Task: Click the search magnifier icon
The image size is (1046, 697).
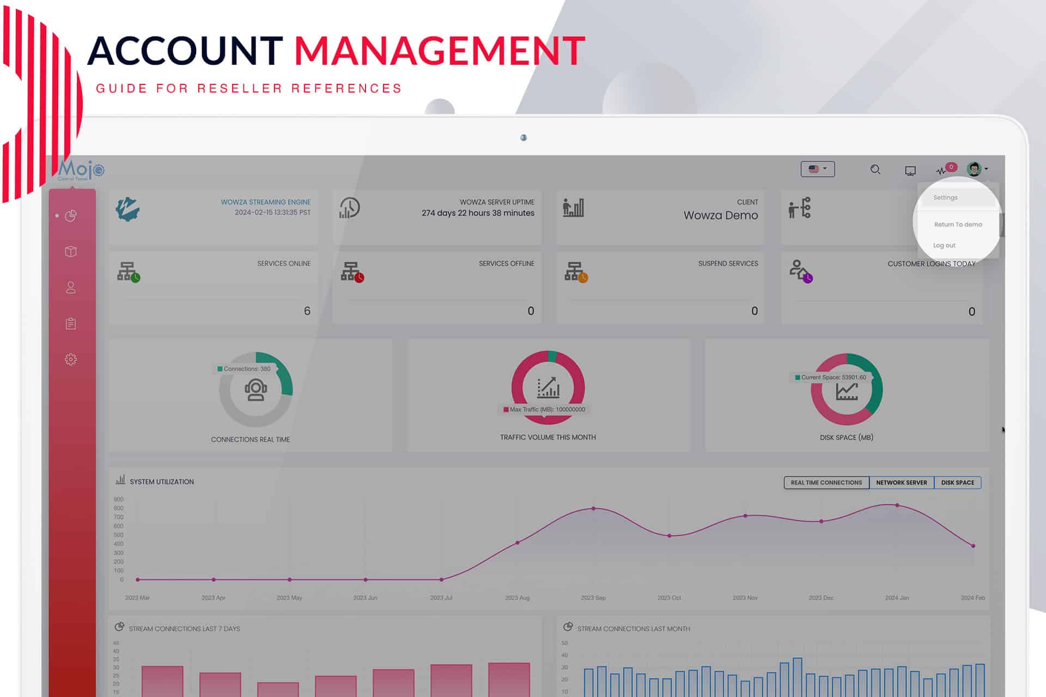Action: (x=875, y=170)
